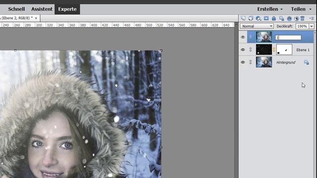Viewport: 317px width, 178px height.
Task: Switch to Assistent mode tab
Action: 42,9
